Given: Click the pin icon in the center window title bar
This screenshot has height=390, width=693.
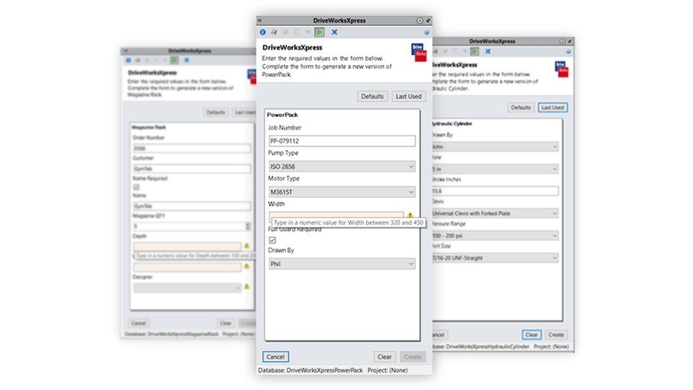Looking at the screenshot, I should (428, 20).
